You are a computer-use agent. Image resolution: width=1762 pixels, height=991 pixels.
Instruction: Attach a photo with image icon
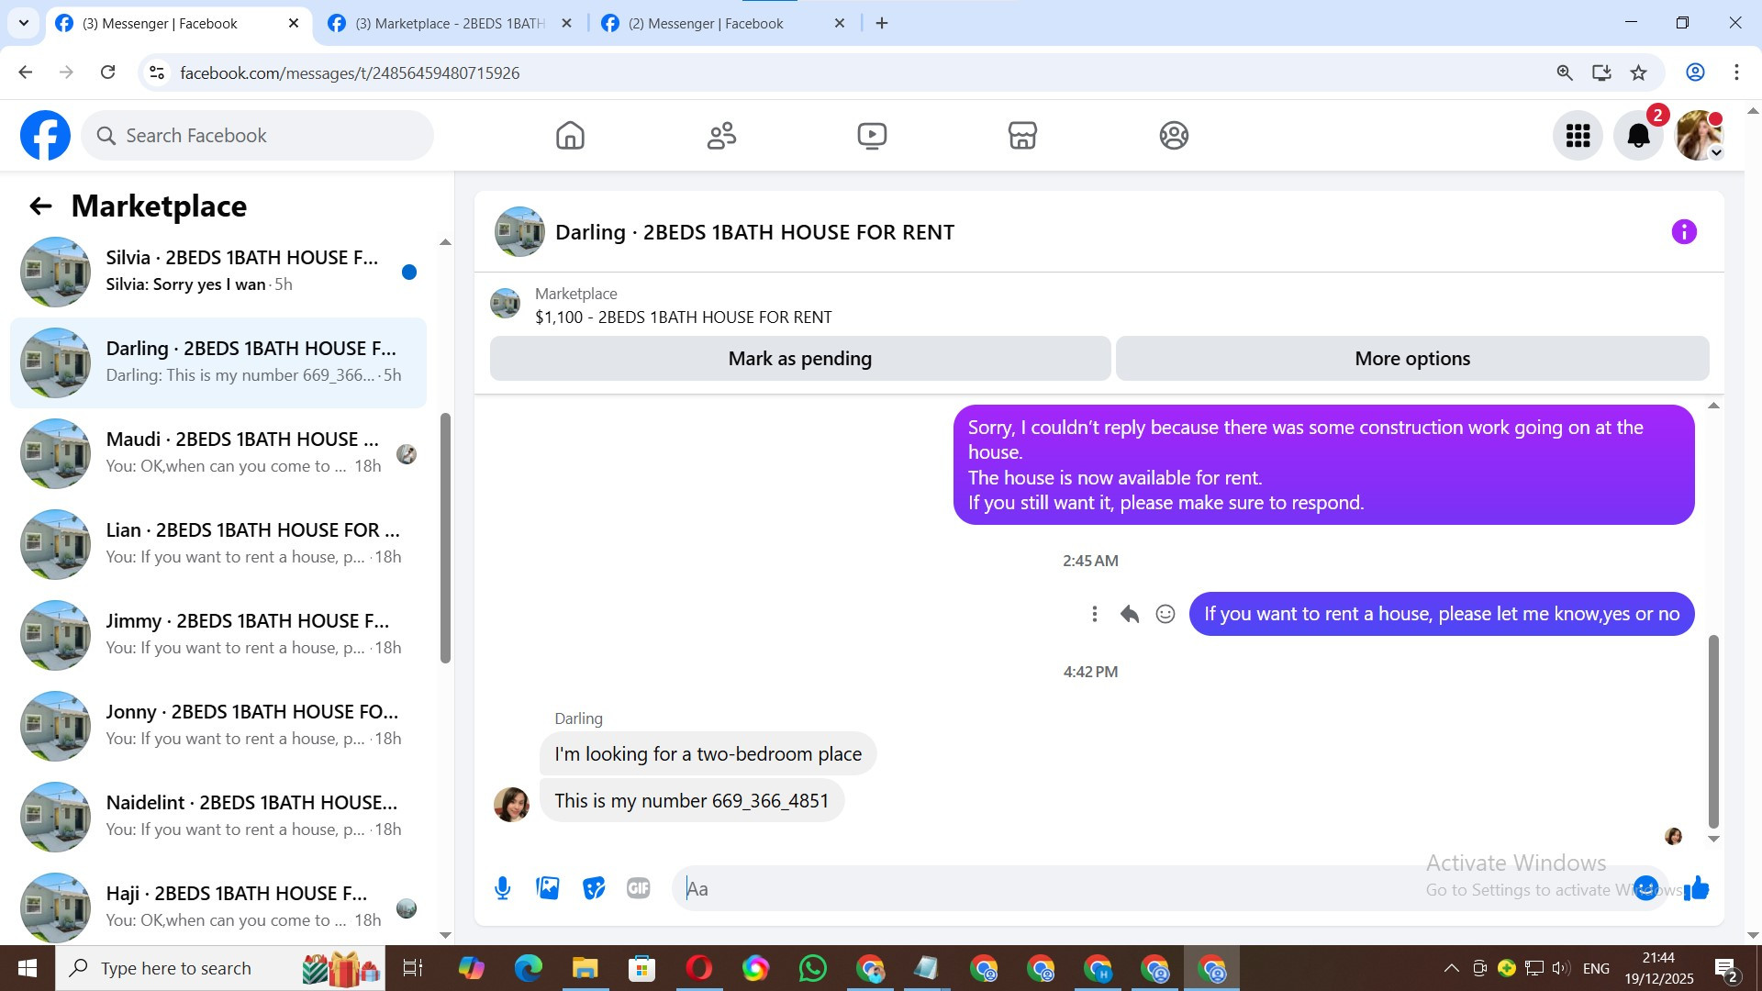coord(548,888)
